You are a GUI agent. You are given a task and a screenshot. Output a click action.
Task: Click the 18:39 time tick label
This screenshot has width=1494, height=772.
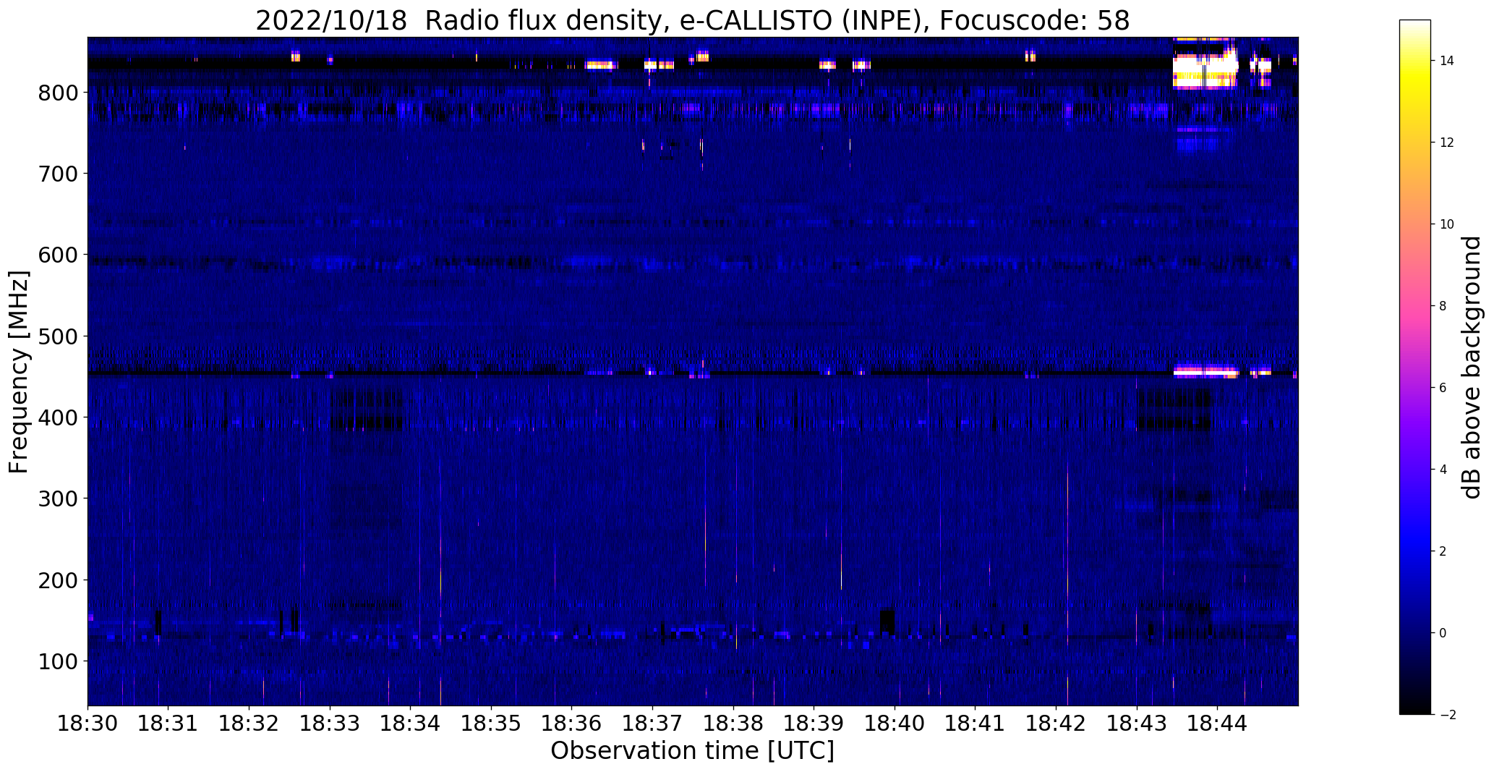point(814,723)
